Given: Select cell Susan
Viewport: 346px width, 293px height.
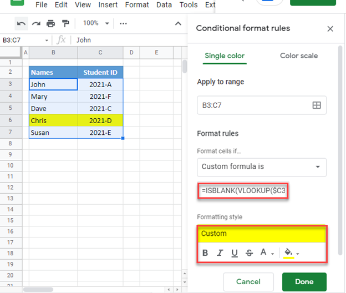Looking at the screenshot, I should click(53, 133).
